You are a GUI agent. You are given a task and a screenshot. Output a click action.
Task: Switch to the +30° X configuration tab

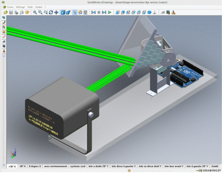tap(12, 166)
